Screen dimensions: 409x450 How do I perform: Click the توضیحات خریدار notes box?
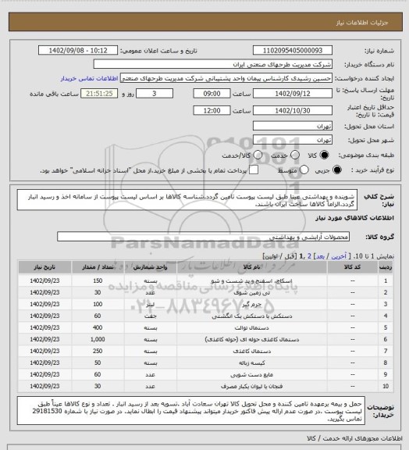pos(191,411)
